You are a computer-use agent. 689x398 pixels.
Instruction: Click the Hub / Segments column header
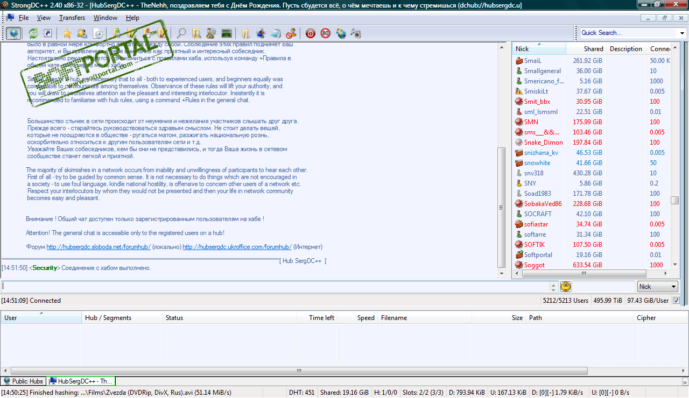tap(122, 317)
